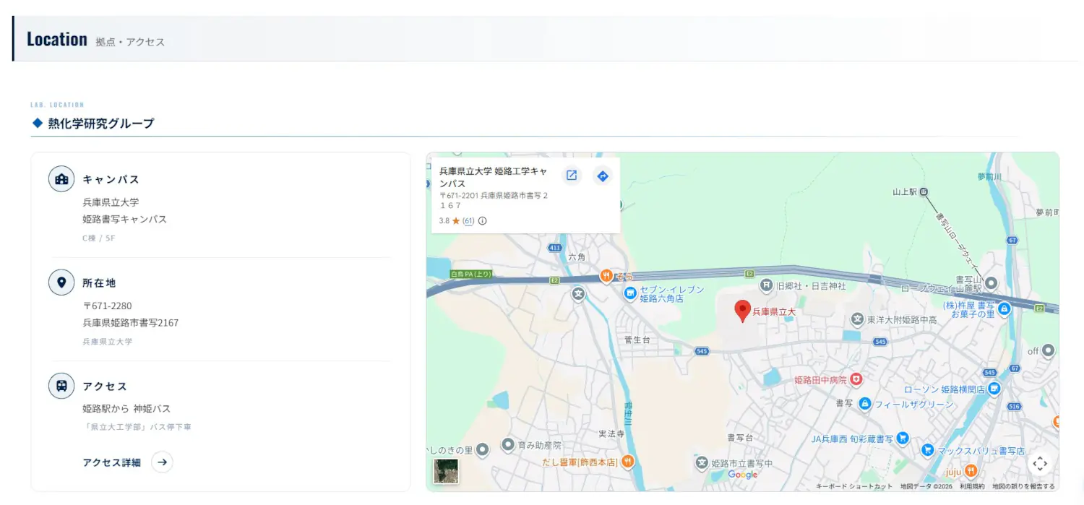
Task: Click 兵庫県立大学 姫路工学キャンパス title
Action: point(494,177)
